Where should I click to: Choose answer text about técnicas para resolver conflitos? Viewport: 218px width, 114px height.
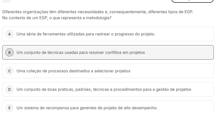click(81, 52)
